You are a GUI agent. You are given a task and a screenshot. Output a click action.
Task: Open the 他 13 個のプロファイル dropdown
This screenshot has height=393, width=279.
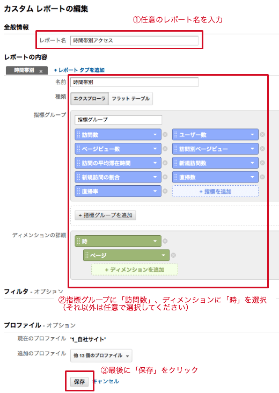click(x=101, y=355)
